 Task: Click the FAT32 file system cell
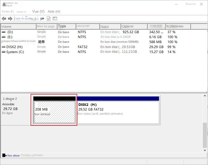[83, 47]
